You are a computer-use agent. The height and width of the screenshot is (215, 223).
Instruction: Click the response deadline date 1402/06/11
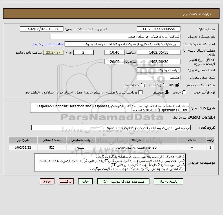159,52
